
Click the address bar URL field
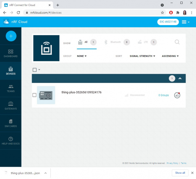94,13
